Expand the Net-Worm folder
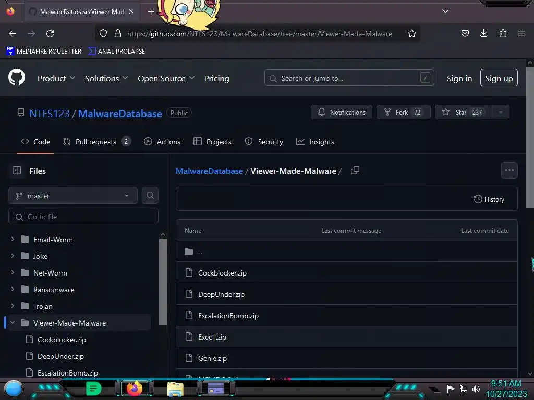Viewport: 534px width, 400px height. 13,272
